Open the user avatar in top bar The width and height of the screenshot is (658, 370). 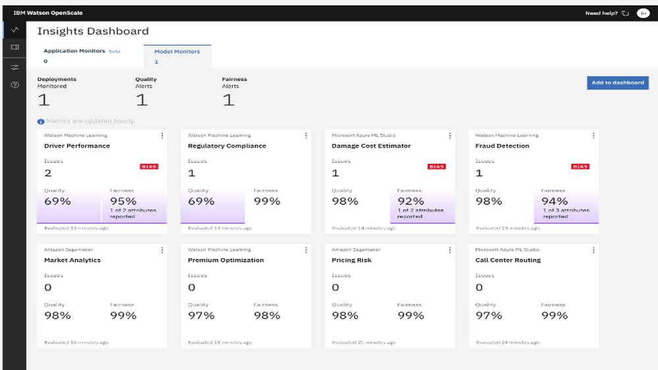pos(643,13)
